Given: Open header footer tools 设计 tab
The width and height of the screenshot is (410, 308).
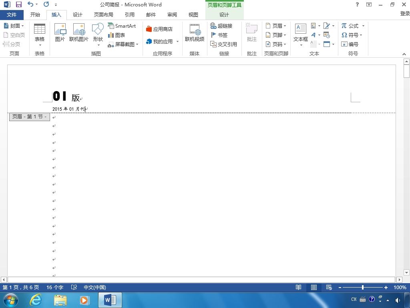Looking at the screenshot, I should [x=224, y=15].
